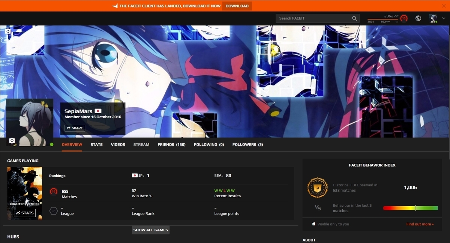Click the lock icon beside Visible only to you
This screenshot has height=243, width=450.
coord(313,224)
